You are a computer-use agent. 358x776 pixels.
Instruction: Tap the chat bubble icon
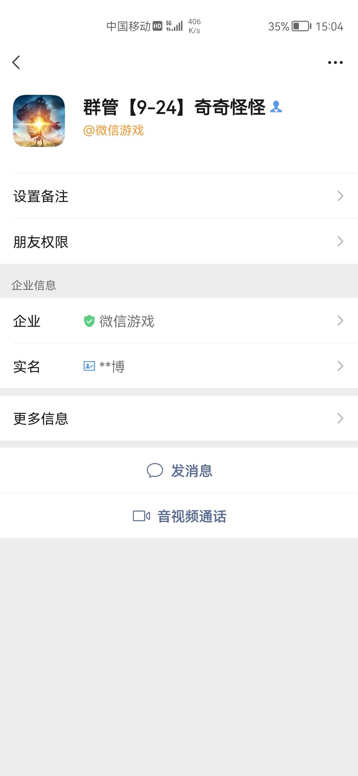point(155,470)
